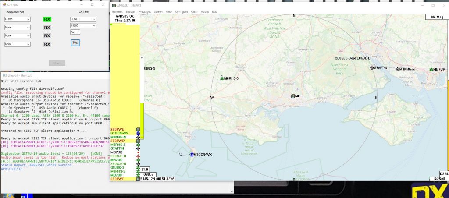Click the 8JBQ-3 label at map edge
449x198 pixels.
tap(150, 69)
